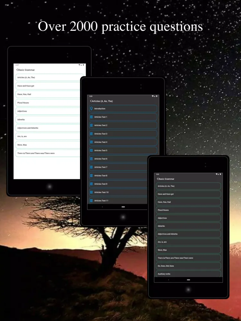Go back from dark tablet Basic Grammar screen
Image resolution: width=241 pixels, height=321 pixels.
pyautogui.click(x=157, y=179)
